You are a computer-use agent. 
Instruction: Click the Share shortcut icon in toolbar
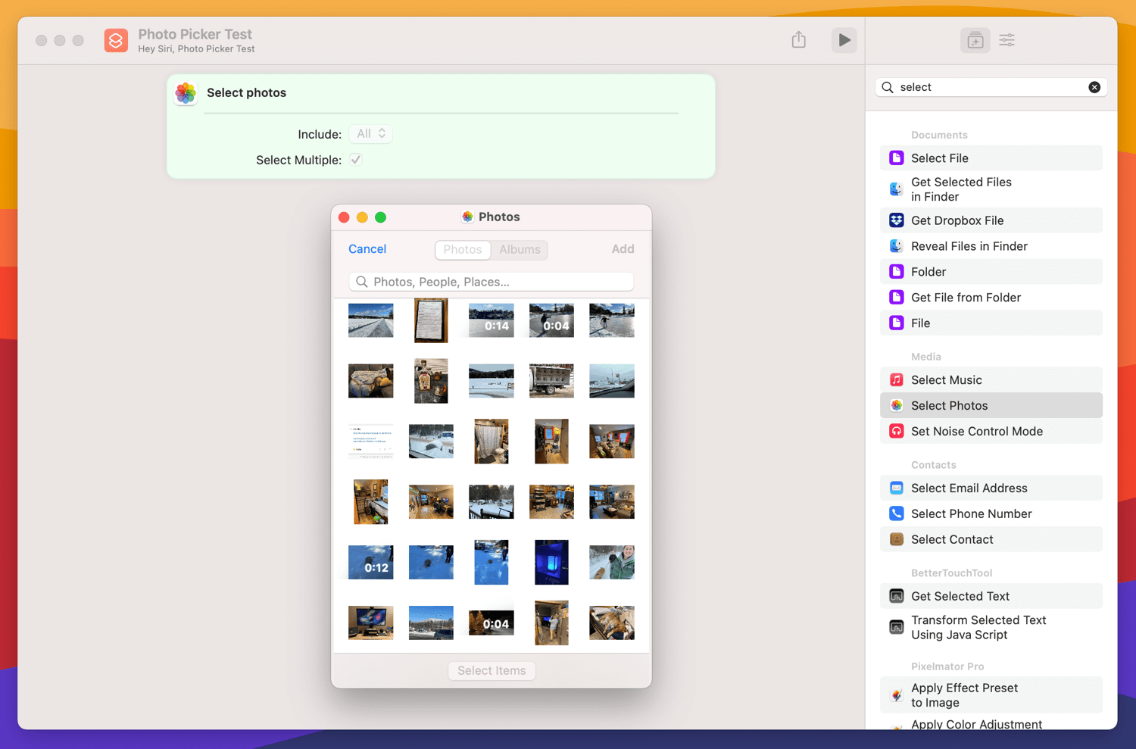(x=798, y=40)
